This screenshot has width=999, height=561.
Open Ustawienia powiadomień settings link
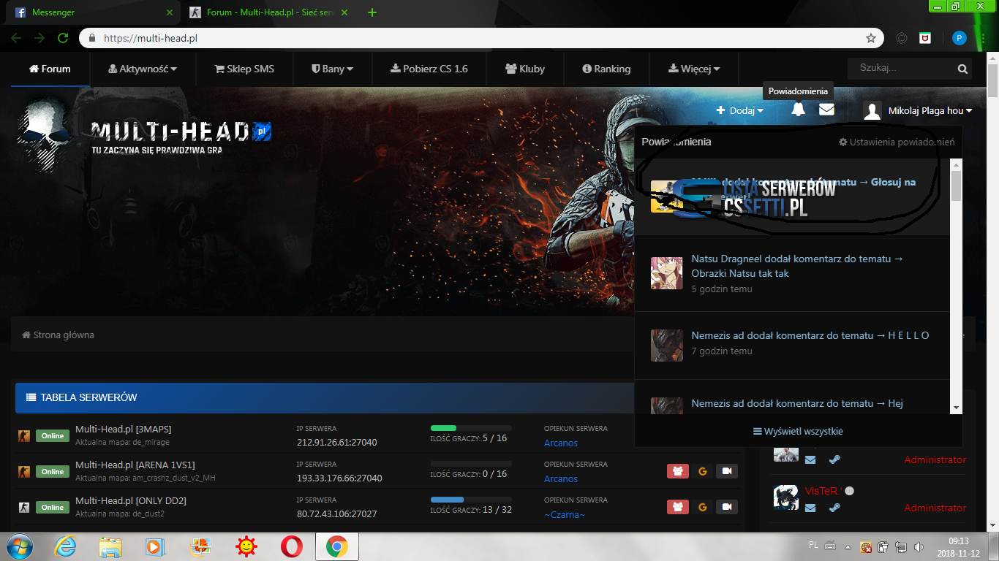coord(897,142)
